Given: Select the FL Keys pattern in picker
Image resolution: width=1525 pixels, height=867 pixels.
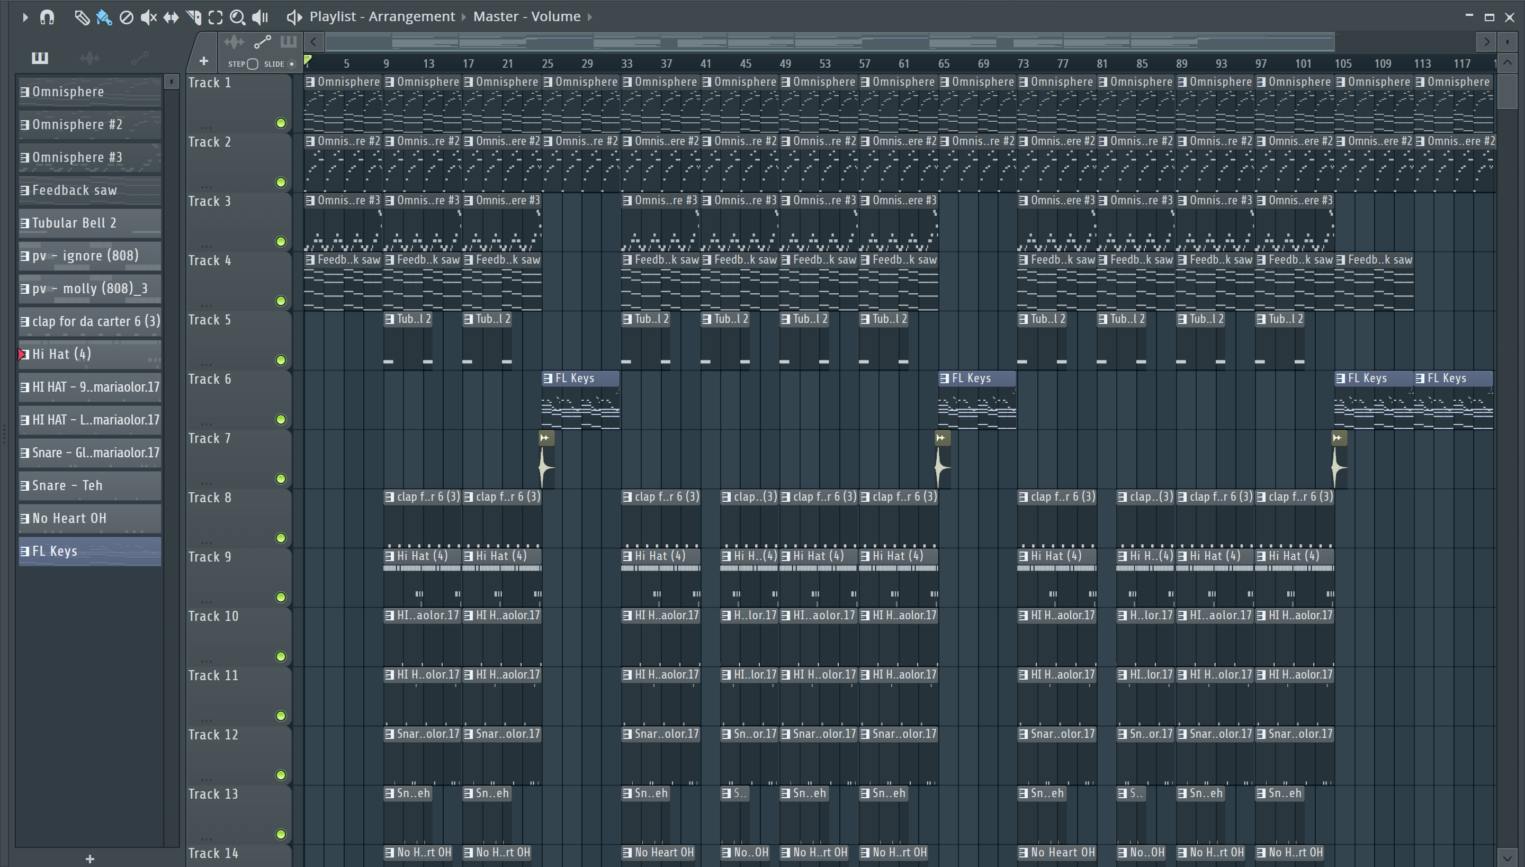Looking at the screenshot, I should (x=90, y=552).
